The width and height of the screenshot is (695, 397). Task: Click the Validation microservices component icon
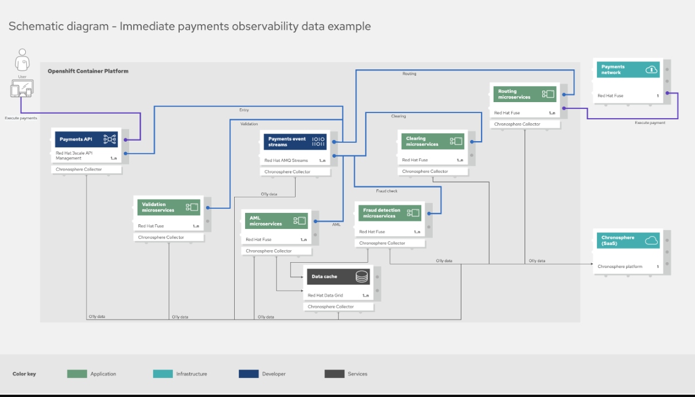tap(192, 207)
